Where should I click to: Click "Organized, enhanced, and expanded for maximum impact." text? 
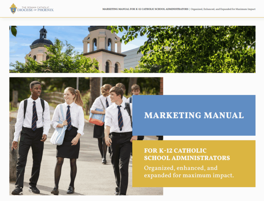pyautogui.click(x=189, y=172)
